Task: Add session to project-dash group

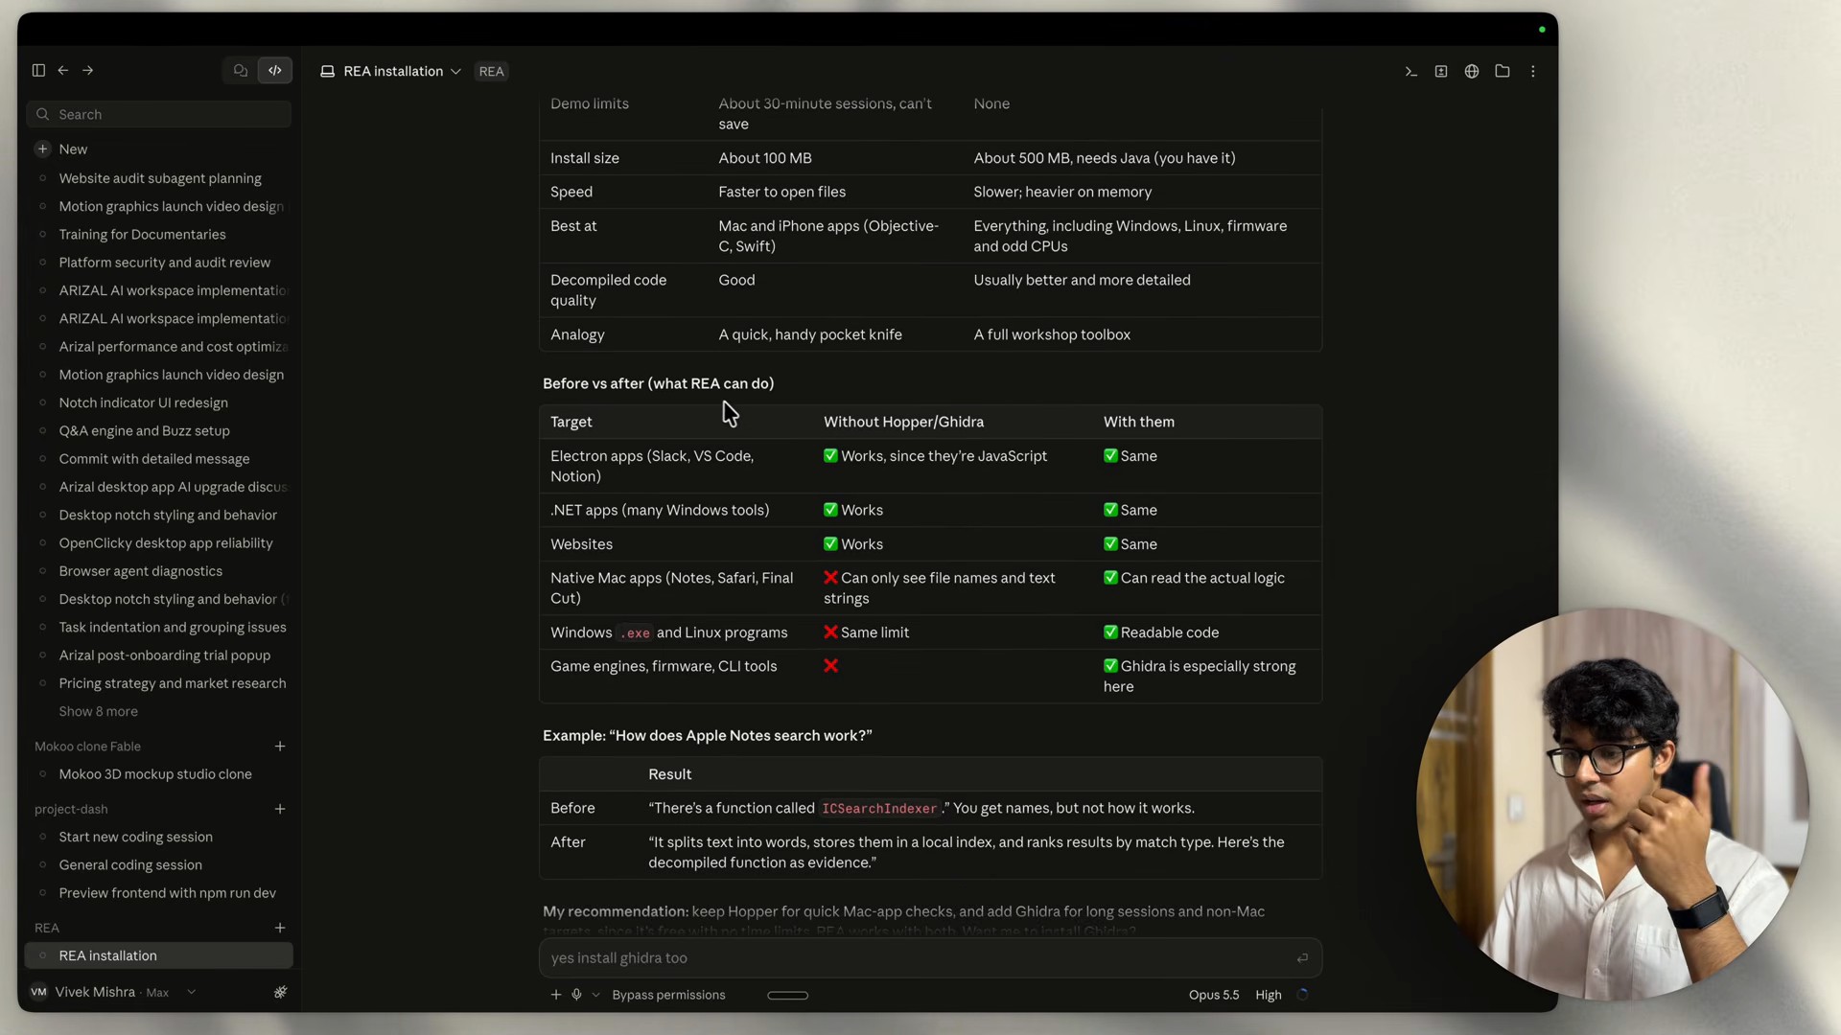Action: [280, 809]
